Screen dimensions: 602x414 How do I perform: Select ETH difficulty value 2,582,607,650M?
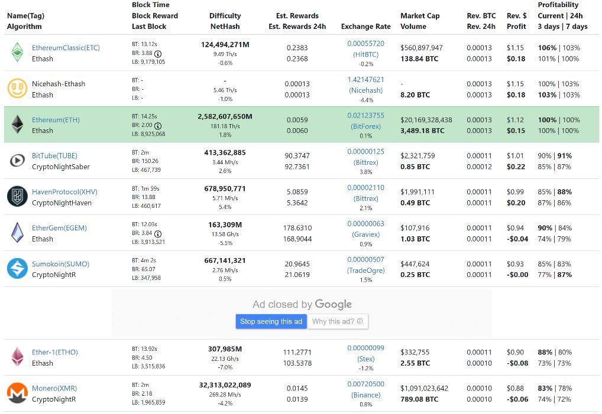point(225,116)
